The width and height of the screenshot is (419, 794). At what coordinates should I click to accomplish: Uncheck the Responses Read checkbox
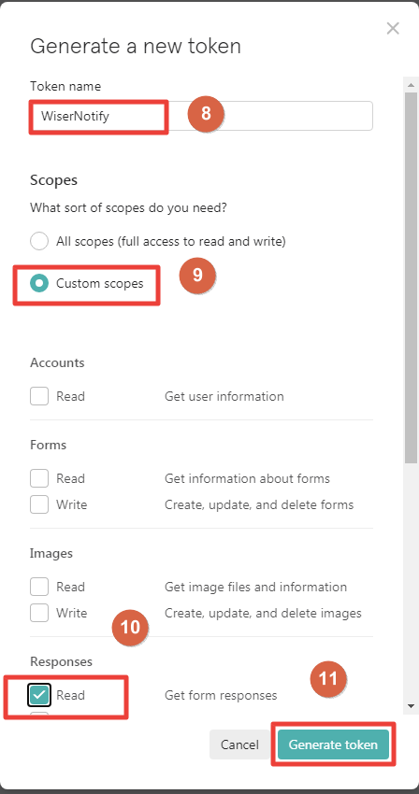click(x=39, y=695)
